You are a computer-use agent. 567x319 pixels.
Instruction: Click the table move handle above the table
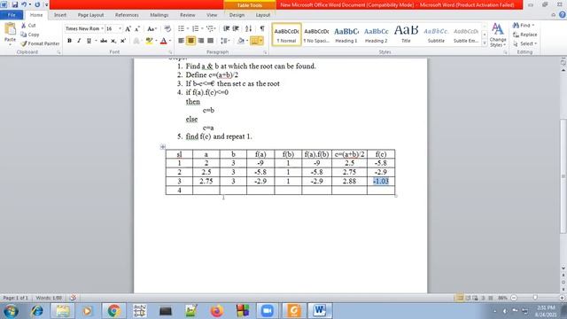(x=163, y=146)
